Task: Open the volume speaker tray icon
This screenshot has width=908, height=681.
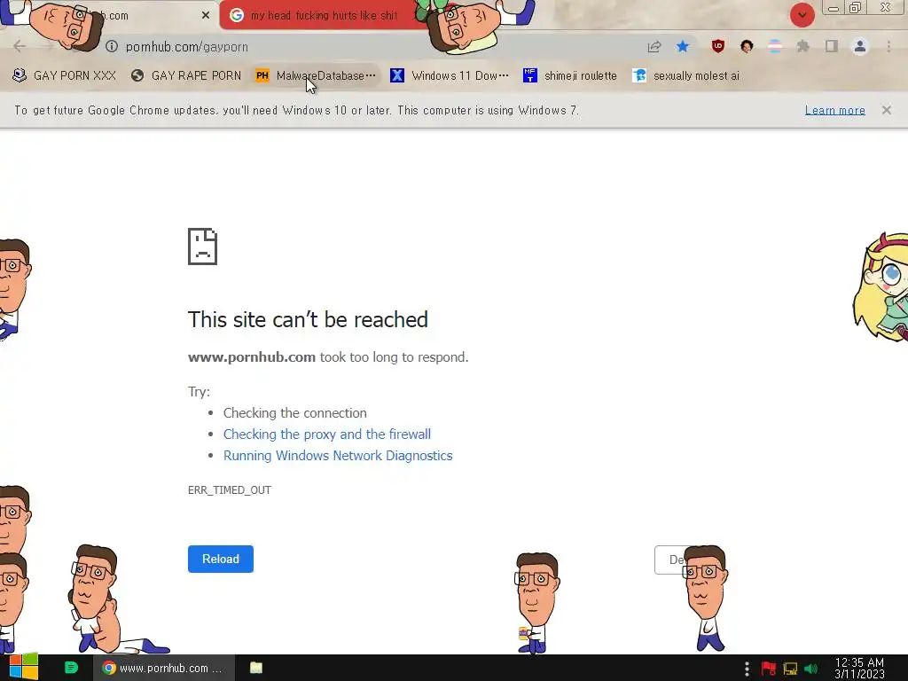Action: 811,669
